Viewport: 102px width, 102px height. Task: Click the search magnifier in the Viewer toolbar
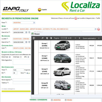coord(43,38)
